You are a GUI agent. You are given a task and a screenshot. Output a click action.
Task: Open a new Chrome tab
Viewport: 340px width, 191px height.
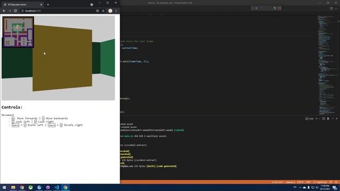tap(48, 4)
